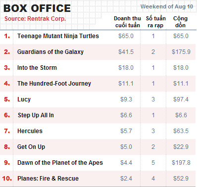Image resolution: width=197 pixels, height=187 pixels.
Task: Click The Hundred-Foot Journey title
Action: [54, 84]
